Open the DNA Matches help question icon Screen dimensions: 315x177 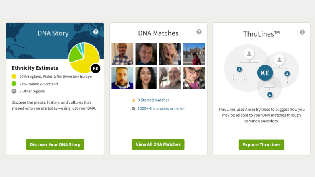click(199, 32)
